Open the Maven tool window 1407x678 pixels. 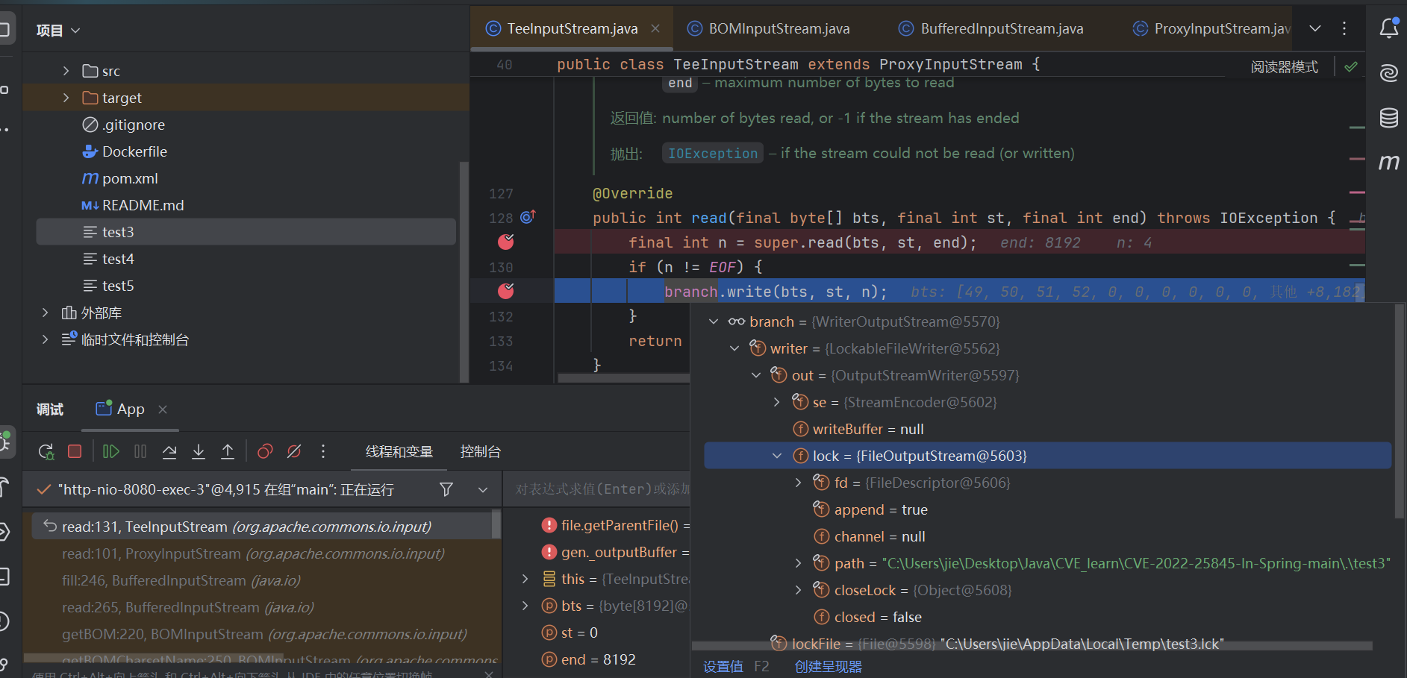[1389, 162]
